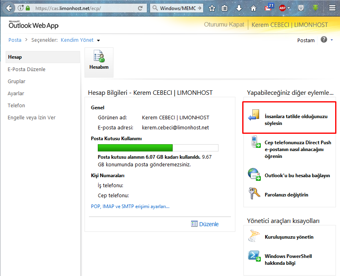Open POP, IMAP ve SMTP erişimi ayarları

pos(130,206)
